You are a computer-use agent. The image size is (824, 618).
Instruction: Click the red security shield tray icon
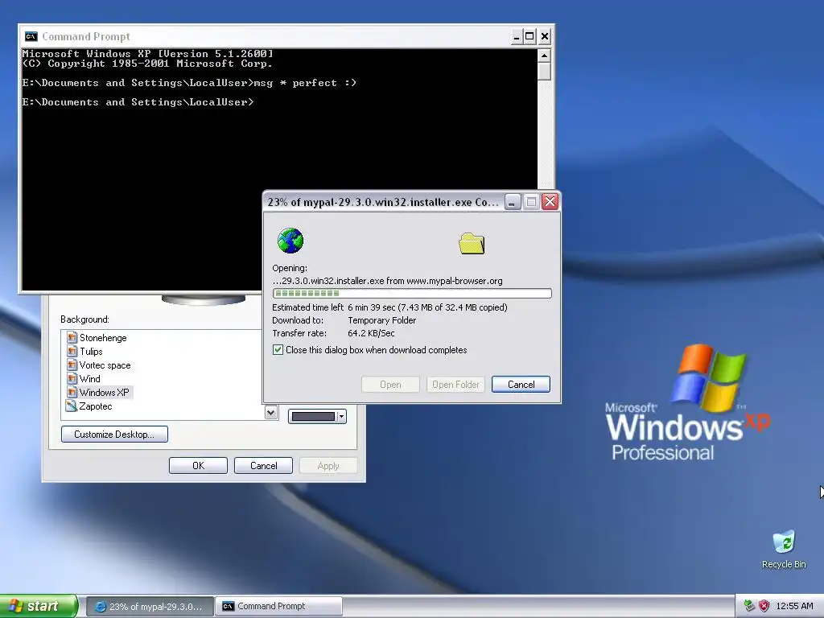click(x=764, y=606)
